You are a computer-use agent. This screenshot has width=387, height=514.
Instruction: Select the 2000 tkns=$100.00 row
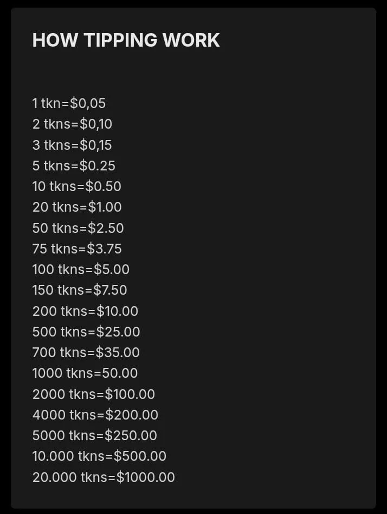pyautogui.click(x=94, y=394)
